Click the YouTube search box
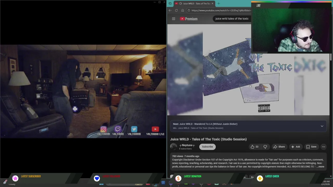Image resolution: width=333 pixels, height=187 pixels. pyautogui.click(x=232, y=19)
